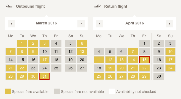Go to next month after March 2016
Image resolution: width=181 pixels, height=99 pixels.
81,24
